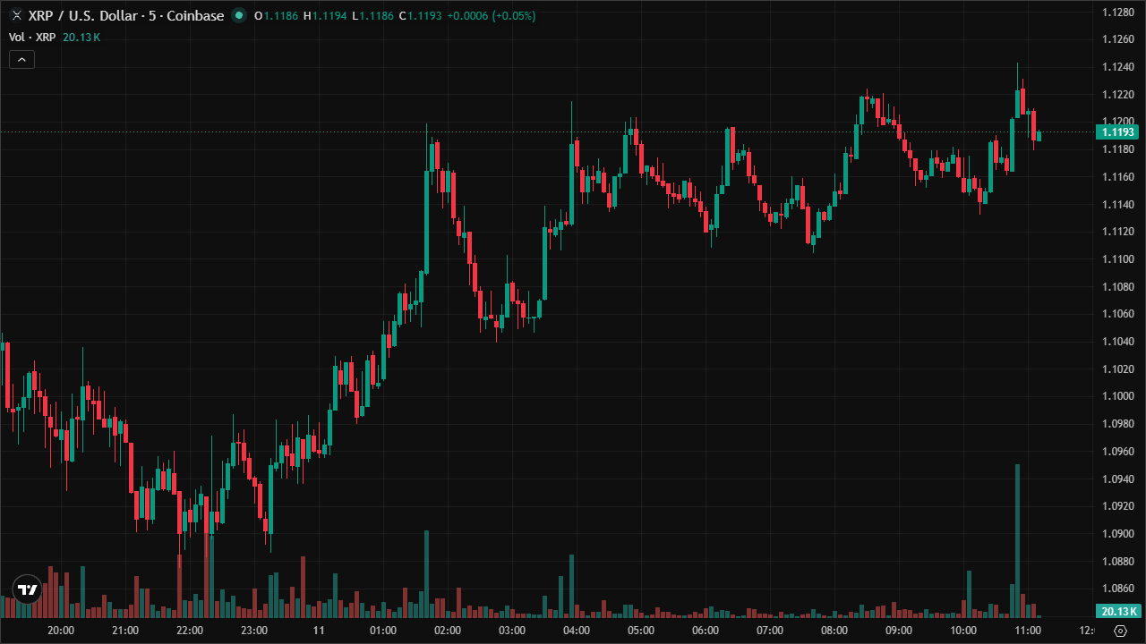Click the 1.1080 price axis label
1146x644 pixels.
click(x=1118, y=287)
